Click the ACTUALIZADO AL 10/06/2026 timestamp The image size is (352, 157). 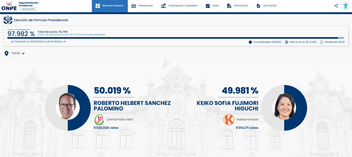[x=39, y=42]
